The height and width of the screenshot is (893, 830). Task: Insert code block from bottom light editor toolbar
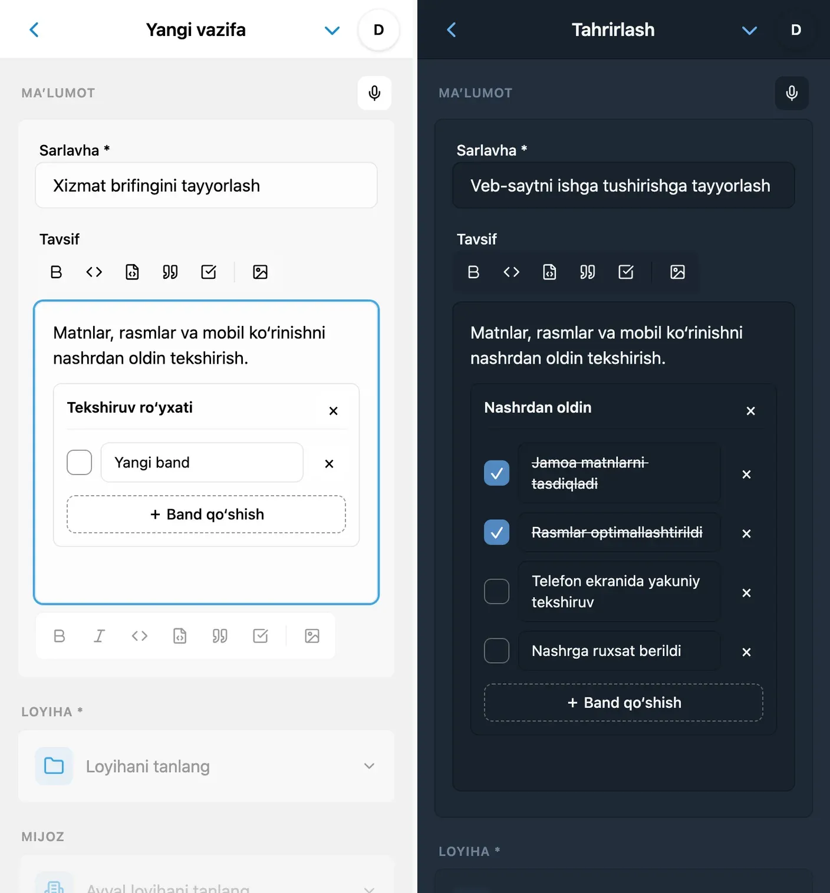pos(180,636)
